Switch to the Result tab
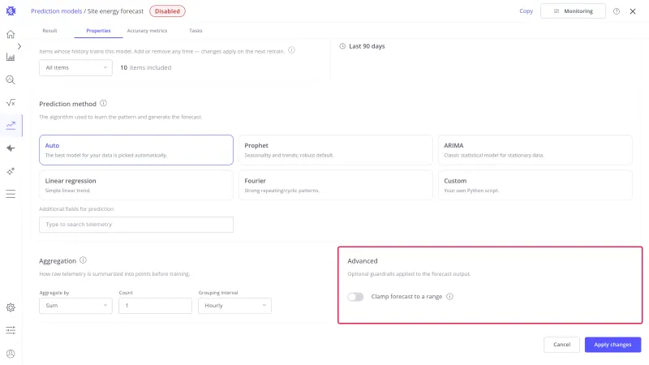This screenshot has width=649, height=365. [x=49, y=31]
